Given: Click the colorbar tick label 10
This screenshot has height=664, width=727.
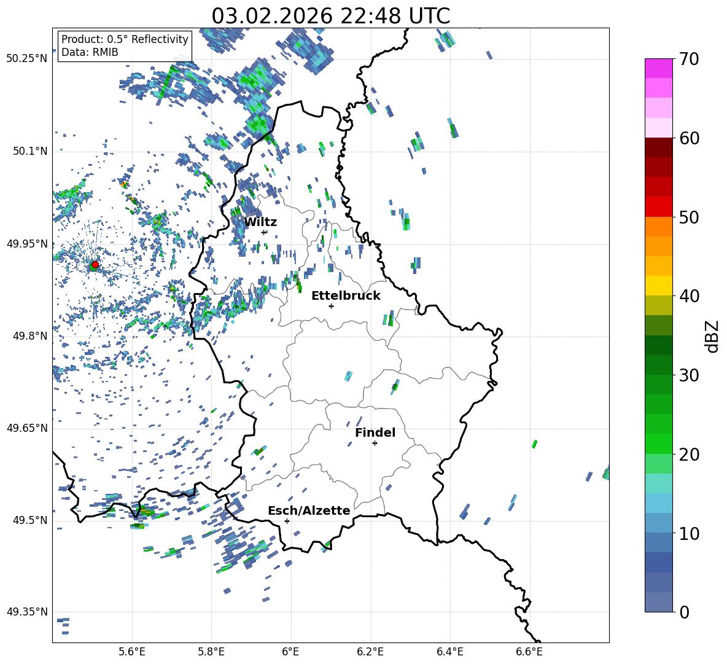Looking at the screenshot, I should 689,533.
